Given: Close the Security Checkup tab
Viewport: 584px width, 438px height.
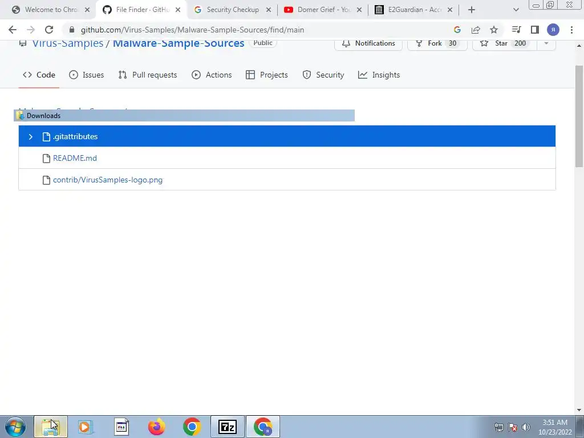Looking at the screenshot, I should (x=269, y=10).
